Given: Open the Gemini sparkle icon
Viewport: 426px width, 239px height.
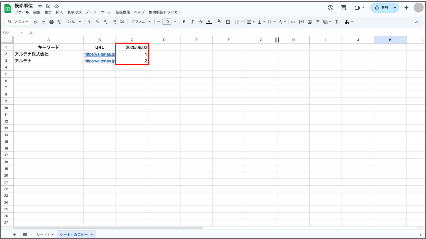Looking at the screenshot, I should click(x=406, y=8).
